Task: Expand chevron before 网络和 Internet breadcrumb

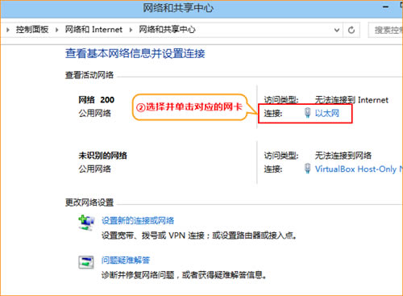Action: tap(56, 30)
